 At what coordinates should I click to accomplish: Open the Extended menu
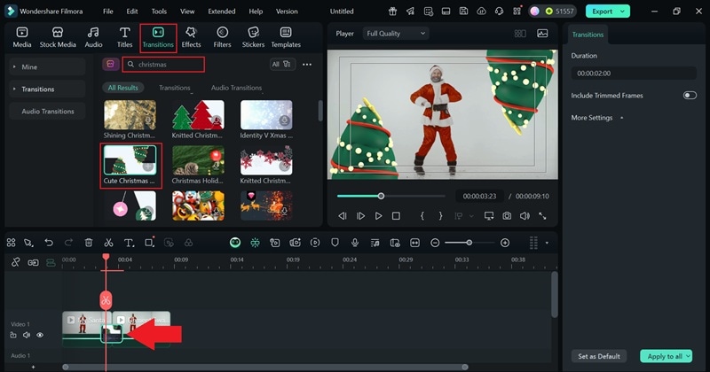tap(221, 12)
